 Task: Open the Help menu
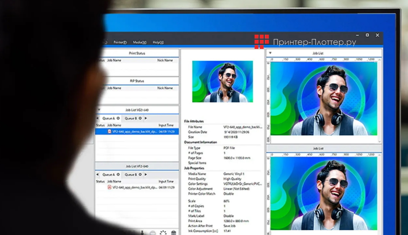click(x=158, y=42)
